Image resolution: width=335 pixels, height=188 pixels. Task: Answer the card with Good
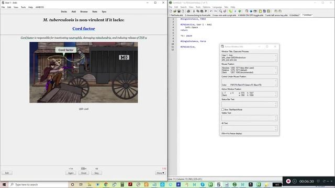(84, 173)
